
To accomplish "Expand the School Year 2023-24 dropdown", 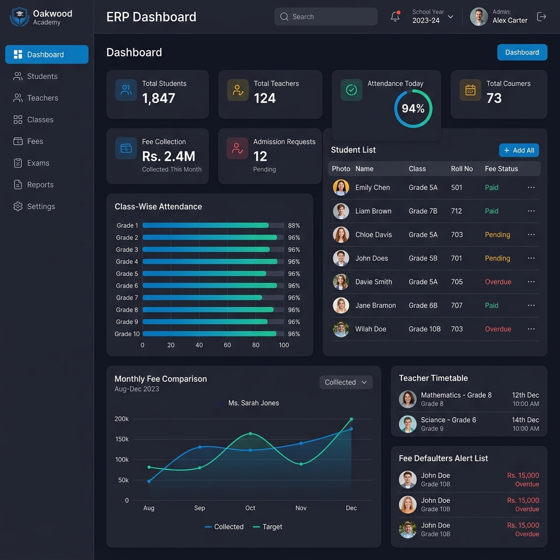I will pyautogui.click(x=433, y=16).
